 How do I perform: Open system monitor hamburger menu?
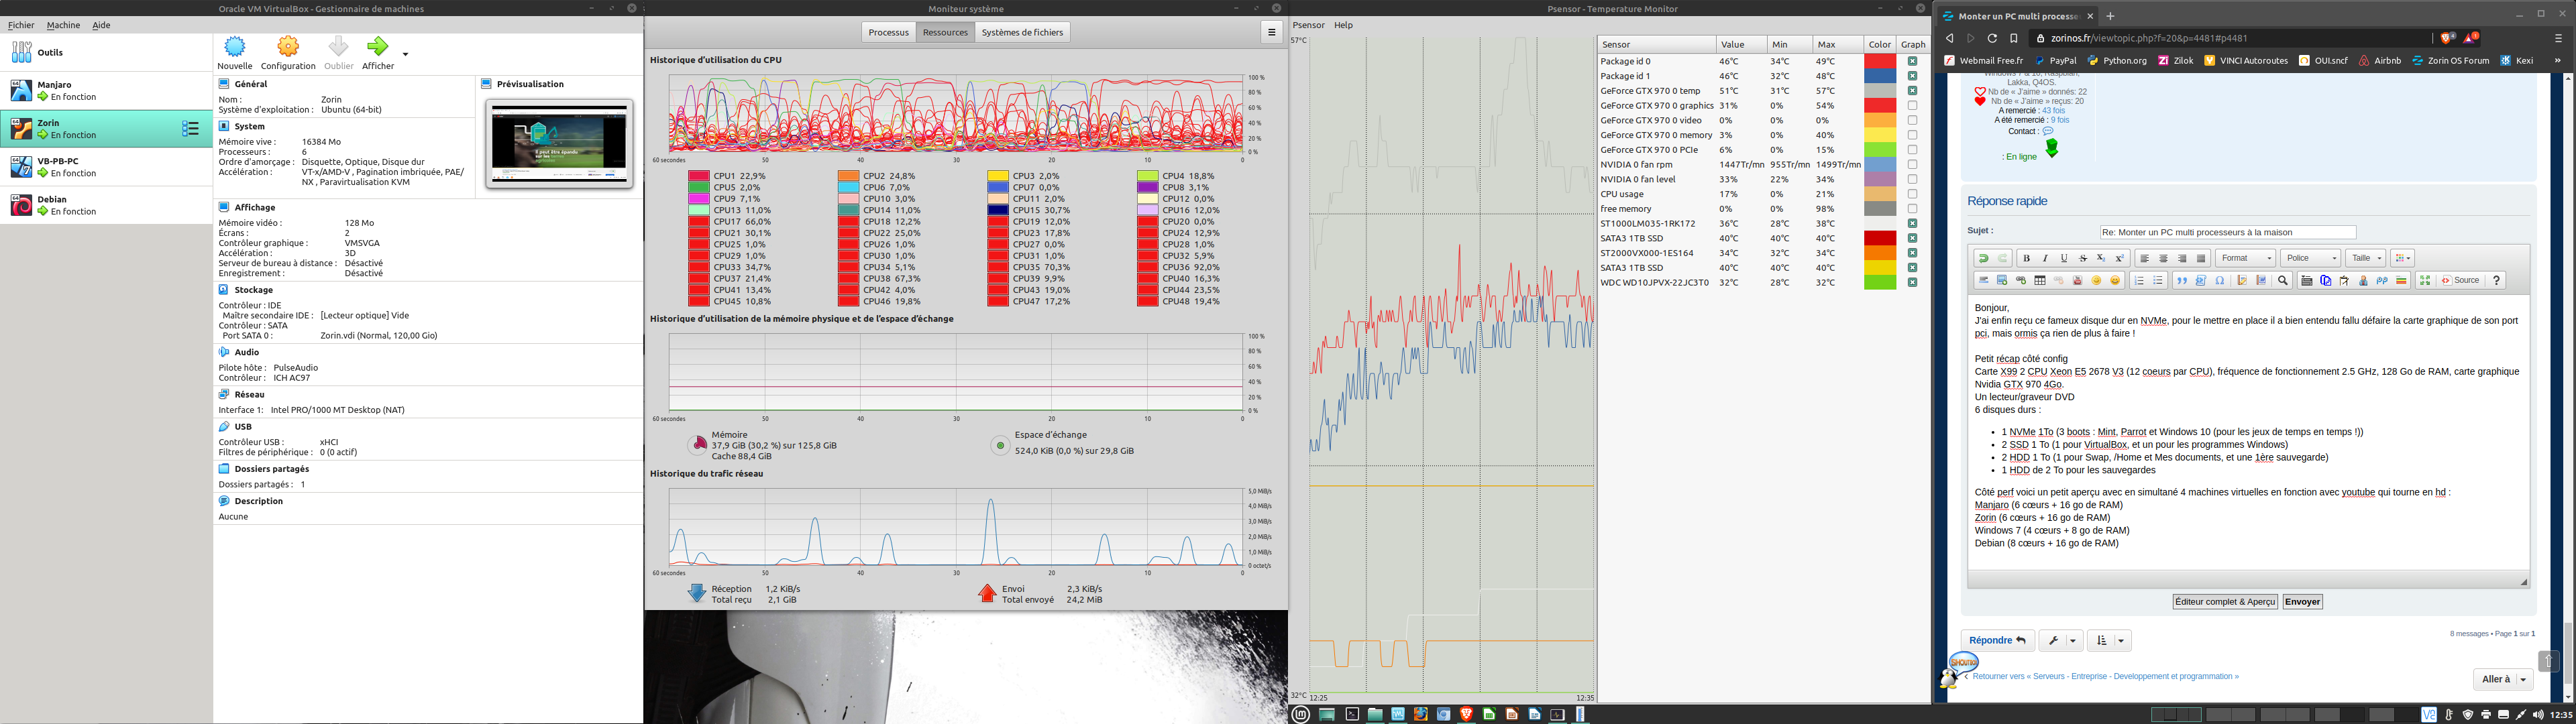[1272, 32]
